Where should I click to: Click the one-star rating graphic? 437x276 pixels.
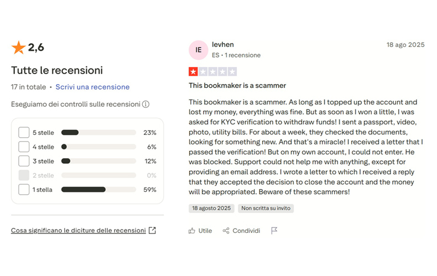[212, 71]
